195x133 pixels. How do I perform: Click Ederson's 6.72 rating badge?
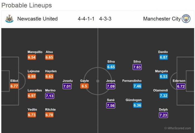pyautogui.click(x=181, y=86)
